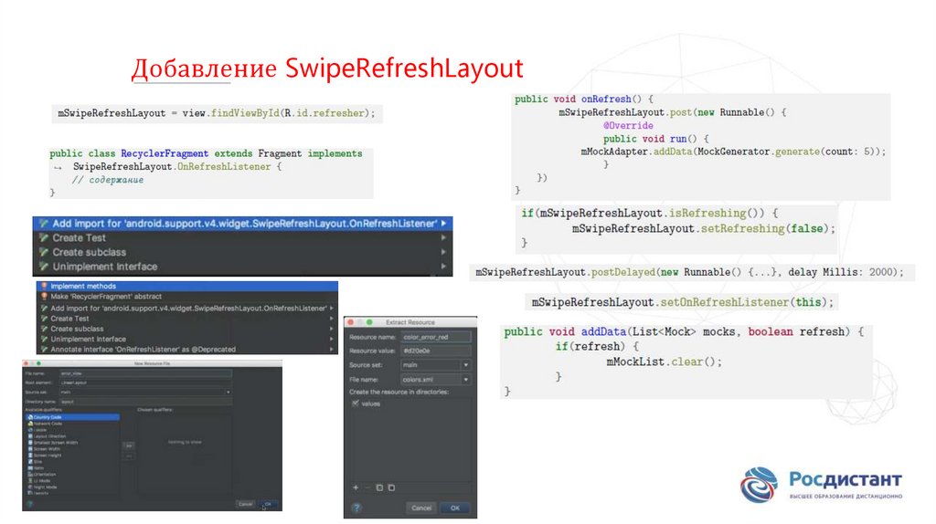Click the help icon in New Resource File dialog
The image size is (936, 524).
(x=30, y=503)
